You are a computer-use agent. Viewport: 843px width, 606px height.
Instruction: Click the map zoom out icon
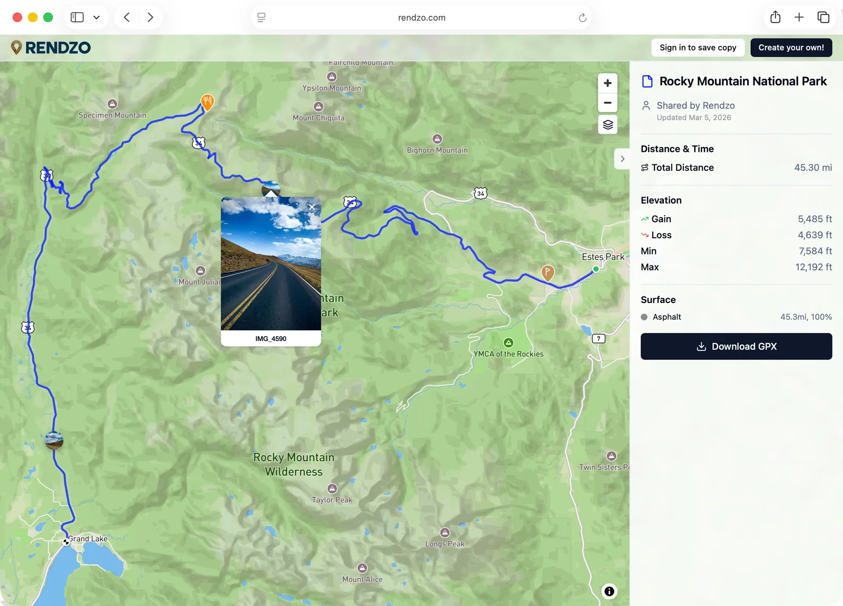click(x=607, y=103)
